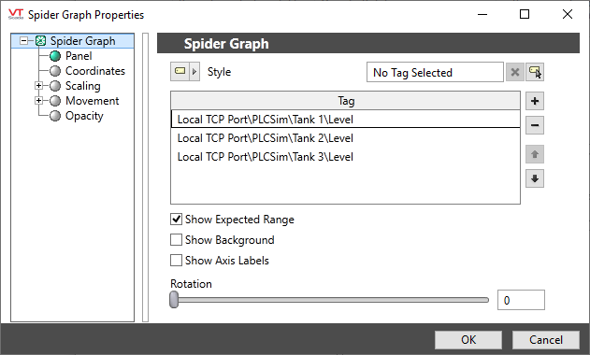
Task: Select the Coordinates tree item
Action: click(94, 71)
